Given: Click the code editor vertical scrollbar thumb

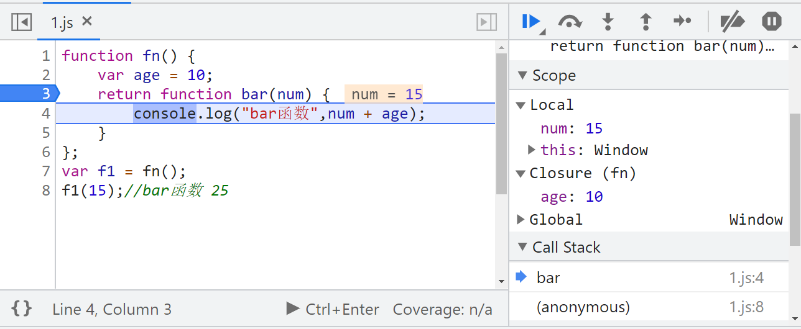Looking at the screenshot, I should (502, 124).
